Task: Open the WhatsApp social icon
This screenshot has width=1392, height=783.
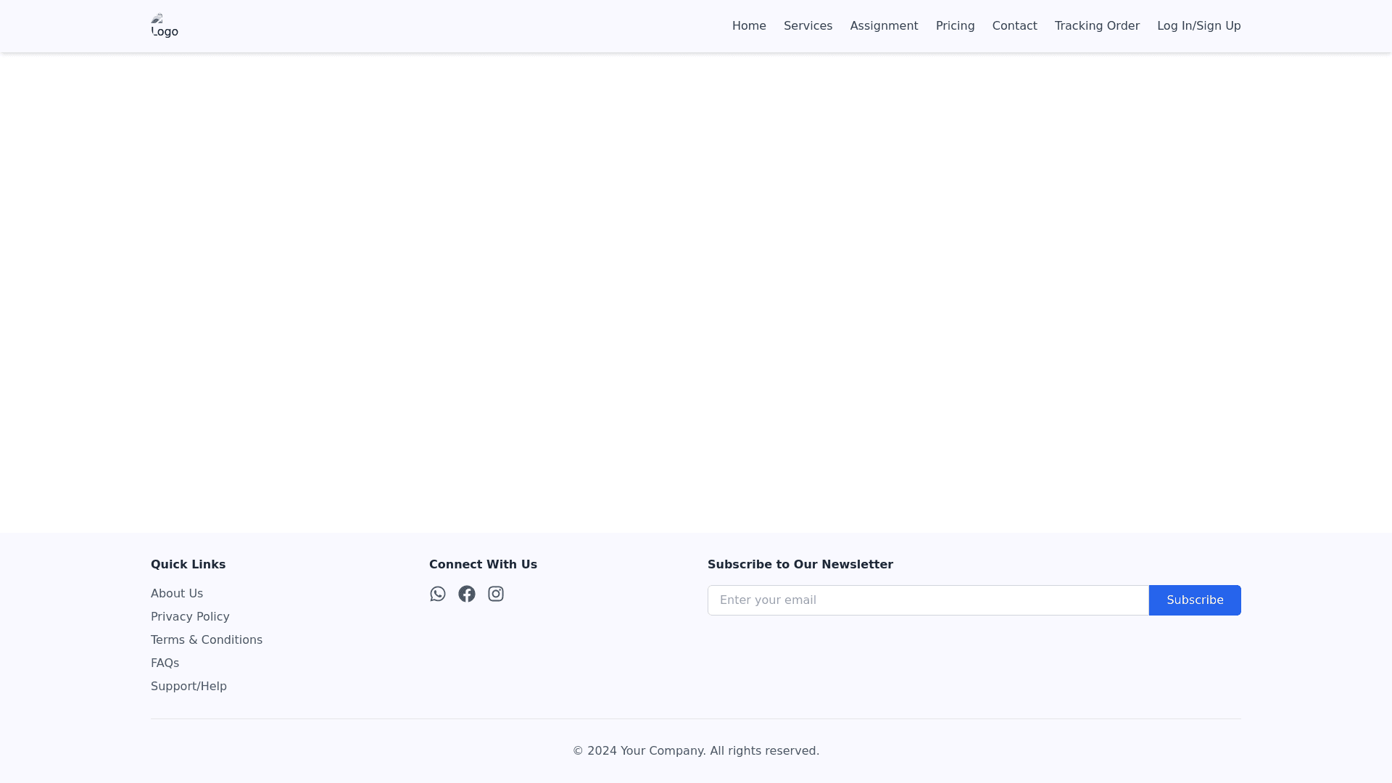Action: pyautogui.click(x=438, y=594)
